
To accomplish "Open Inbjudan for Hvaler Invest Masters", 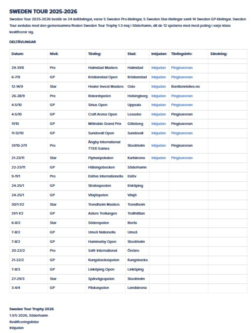I will point(158,86).
